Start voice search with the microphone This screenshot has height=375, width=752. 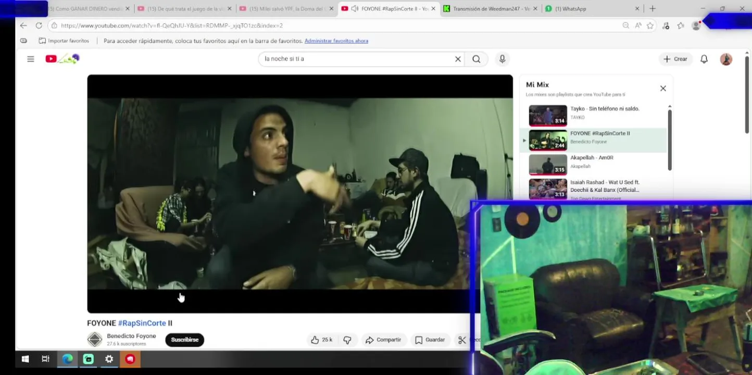502,59
